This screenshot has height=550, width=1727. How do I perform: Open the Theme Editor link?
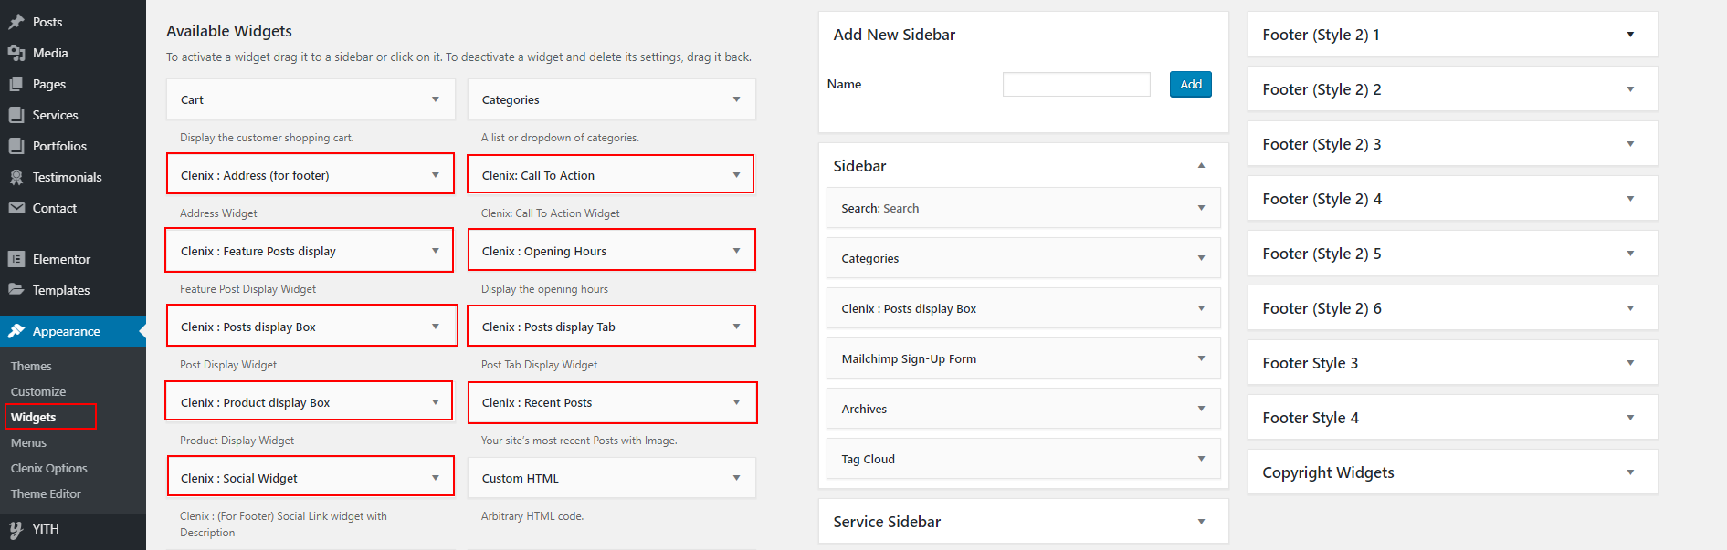point(46,493)
